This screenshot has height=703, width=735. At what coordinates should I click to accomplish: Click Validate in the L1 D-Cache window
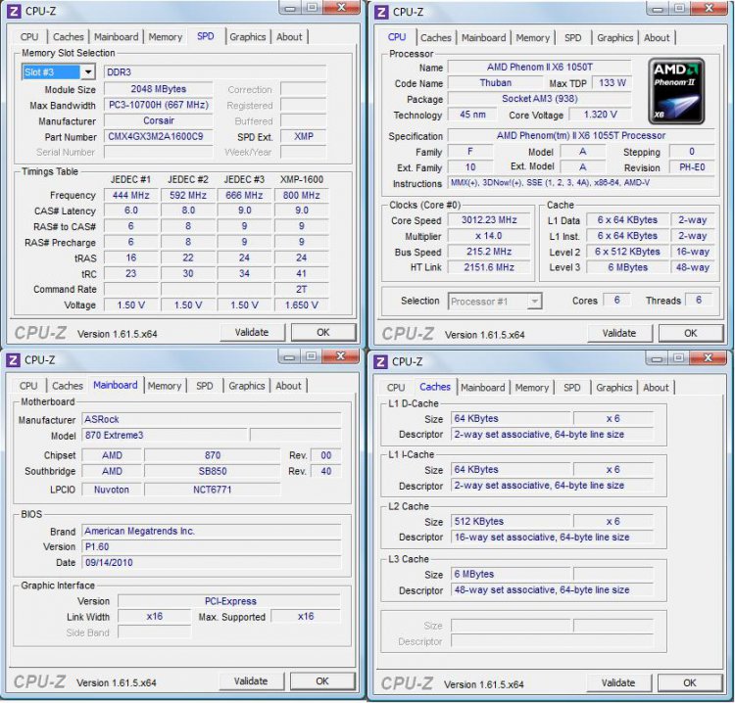coord(618,683)
